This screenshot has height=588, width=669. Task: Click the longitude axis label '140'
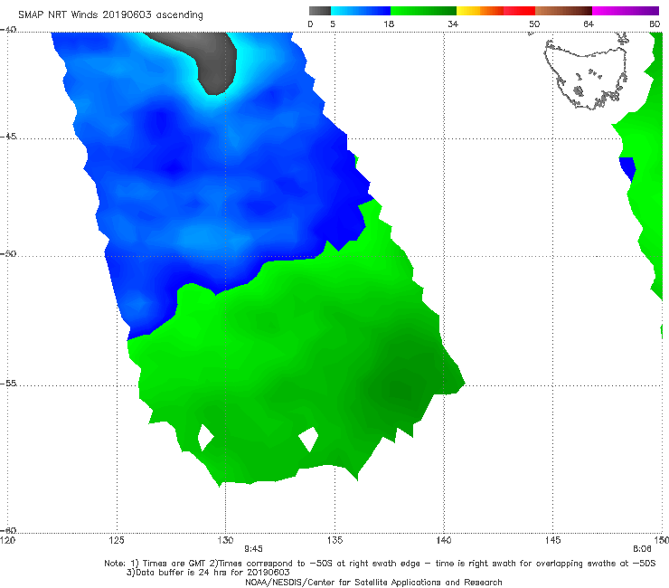tap(444, 540)
